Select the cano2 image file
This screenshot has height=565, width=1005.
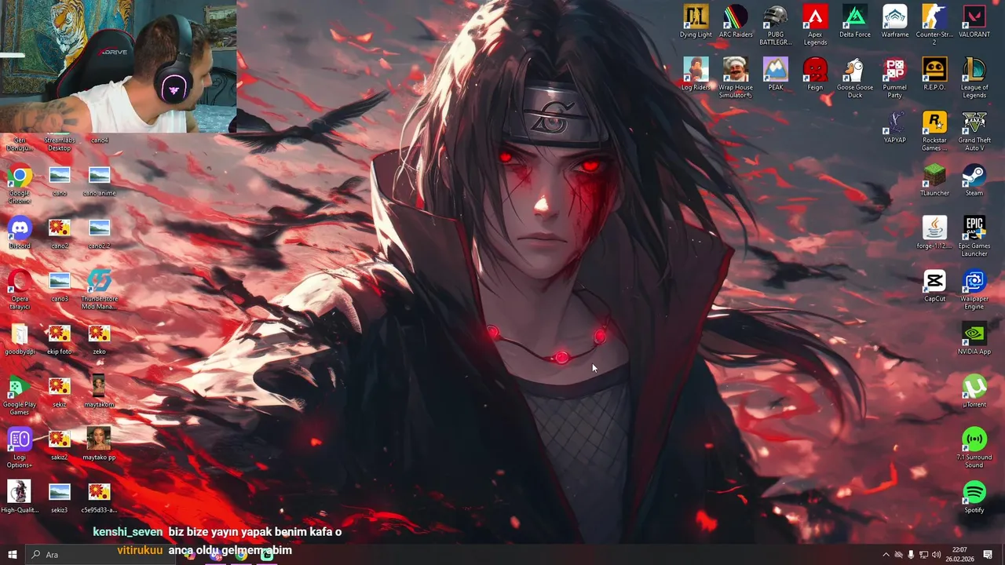pos(60,233)
